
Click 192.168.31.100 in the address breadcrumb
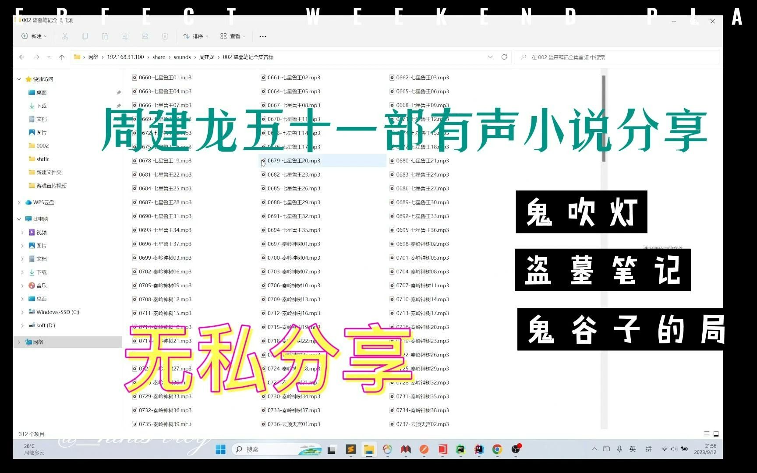tap(125, 57)
